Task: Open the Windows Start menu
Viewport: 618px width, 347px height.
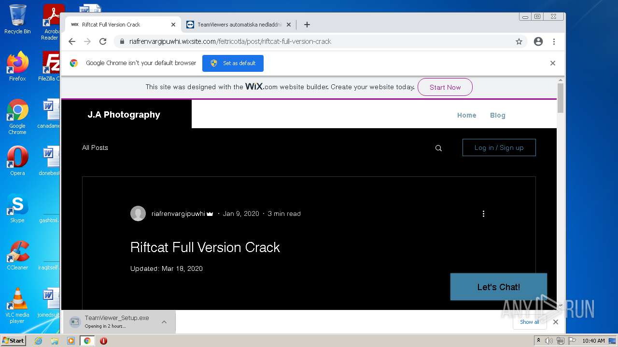Action: (x=13, y=340)
